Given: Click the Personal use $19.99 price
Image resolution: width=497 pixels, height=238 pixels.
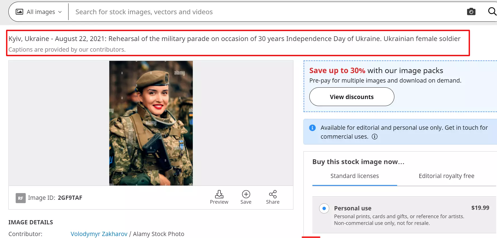Looking at the screenshot, I should pos(480,208).
